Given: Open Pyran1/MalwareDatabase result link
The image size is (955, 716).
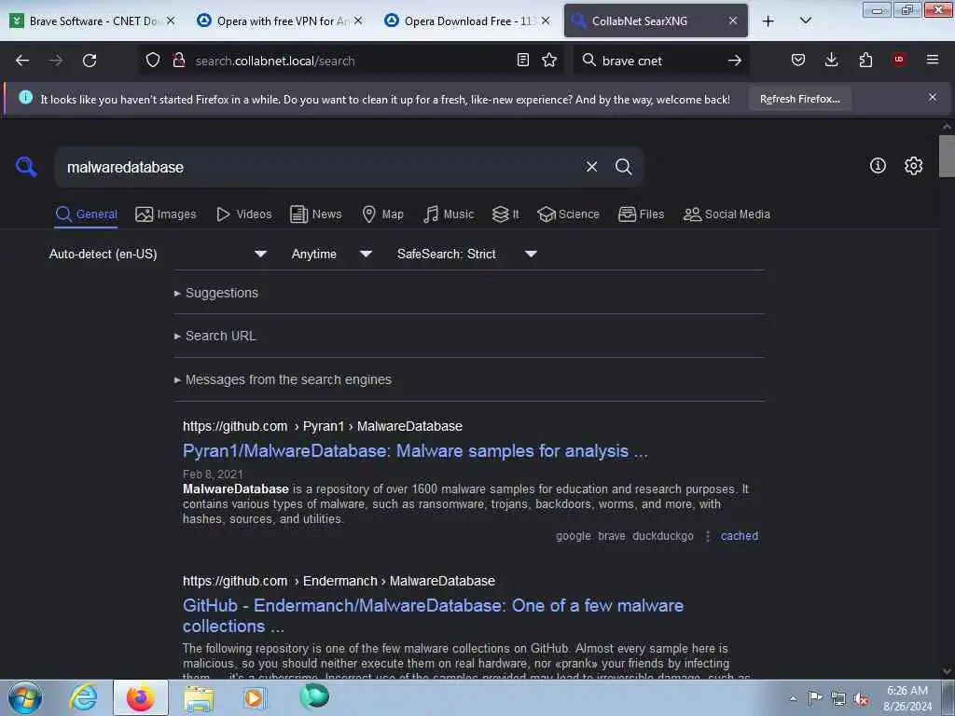Looking at the screenshot, I should click(415, 451).
